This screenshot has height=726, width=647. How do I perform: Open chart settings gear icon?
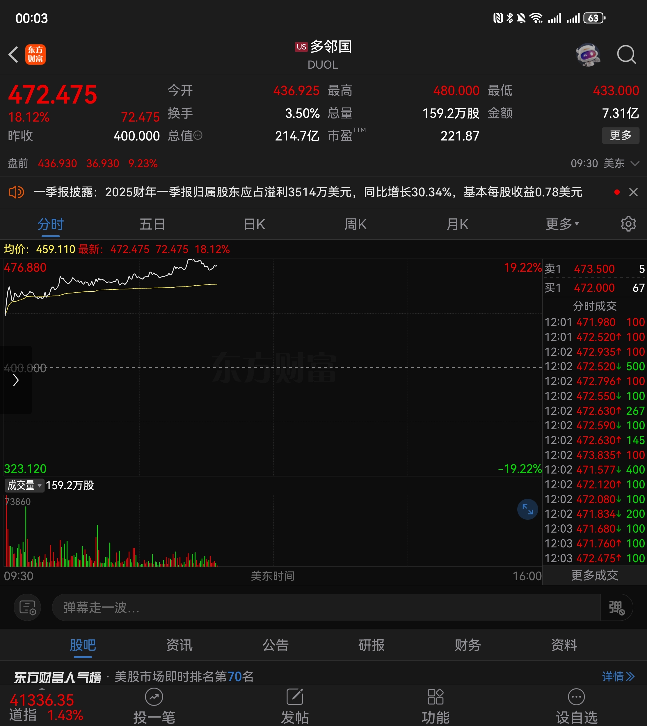click(x=628, y=224)
